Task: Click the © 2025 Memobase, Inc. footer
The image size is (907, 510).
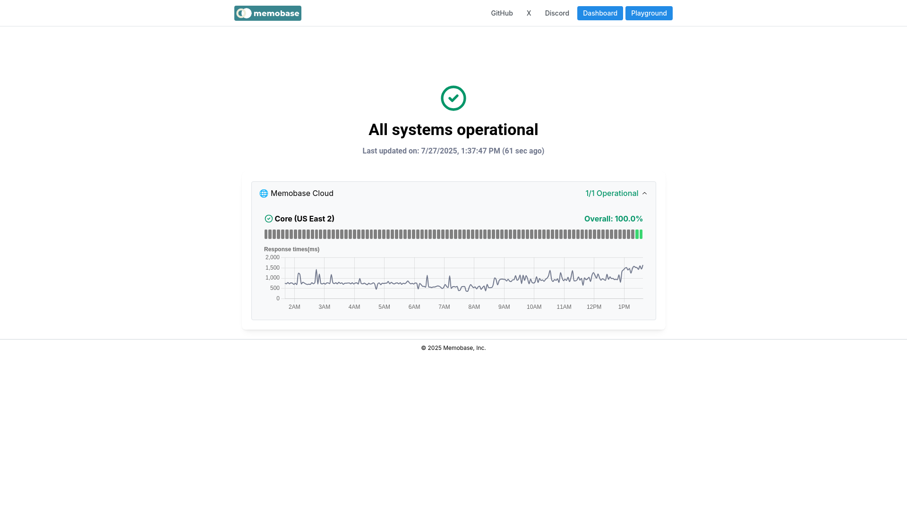Action: tap(453, 348)
